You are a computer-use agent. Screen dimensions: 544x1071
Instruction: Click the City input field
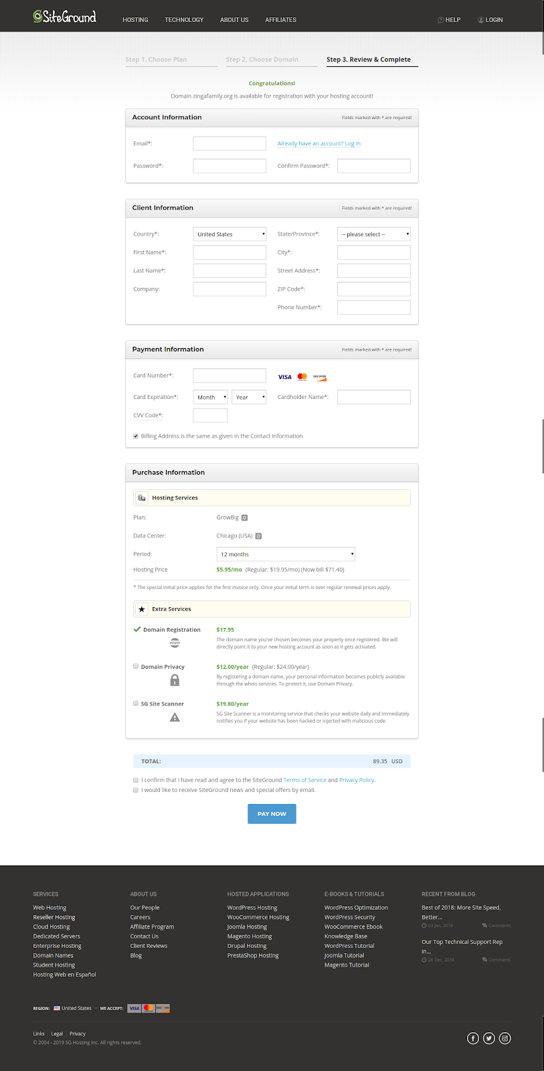tap(374, 252)
